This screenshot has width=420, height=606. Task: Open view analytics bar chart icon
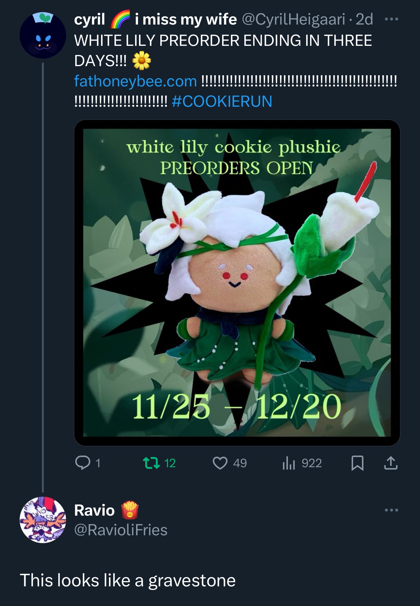point(289,463)
